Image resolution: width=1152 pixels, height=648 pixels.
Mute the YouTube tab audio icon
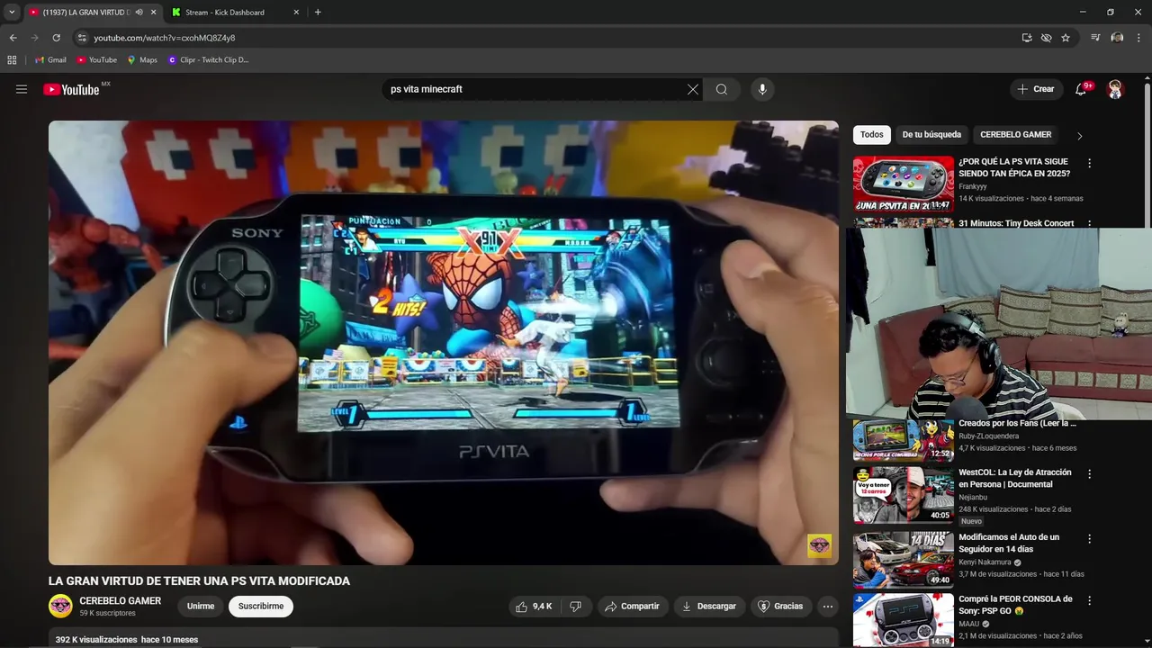pos(139,13)
